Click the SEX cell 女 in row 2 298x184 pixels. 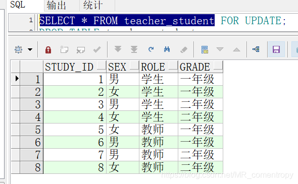[x=123, y=92]
